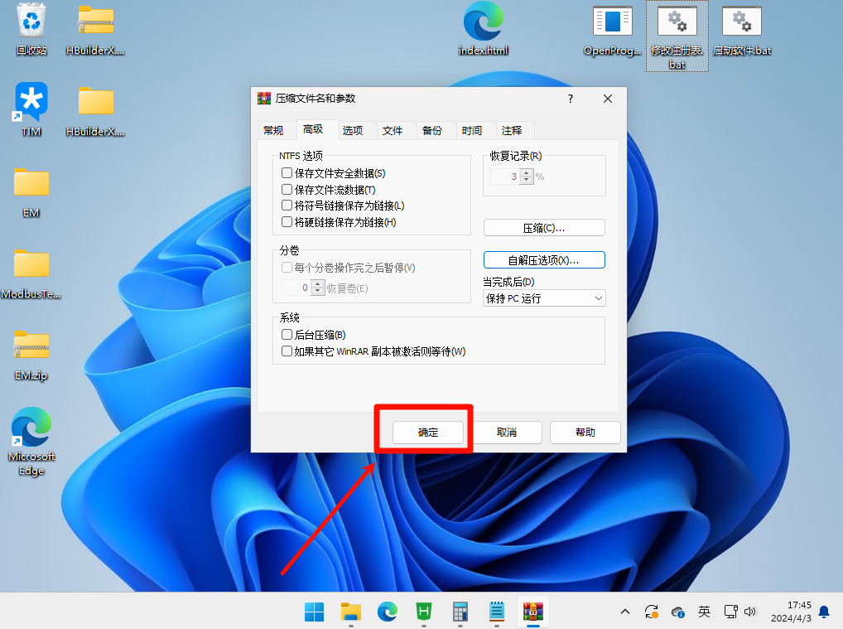This screenshot has width=843, height=629.
Task: Select the EM.zip archive icon
Action: (x=31, y=355)
